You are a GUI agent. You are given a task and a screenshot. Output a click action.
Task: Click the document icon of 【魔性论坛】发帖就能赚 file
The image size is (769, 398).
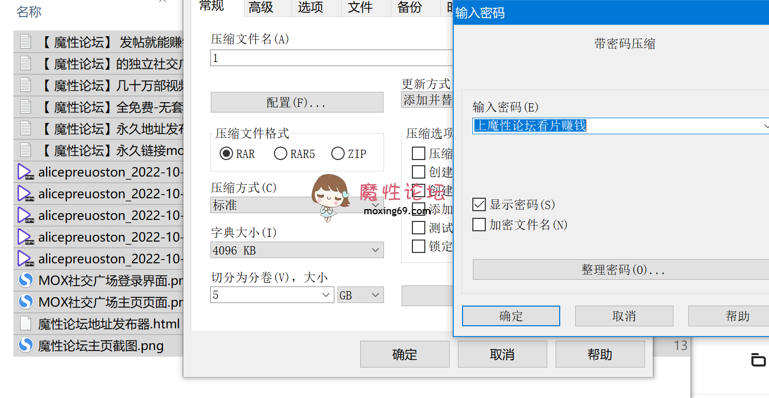click(x=25, y=42)
